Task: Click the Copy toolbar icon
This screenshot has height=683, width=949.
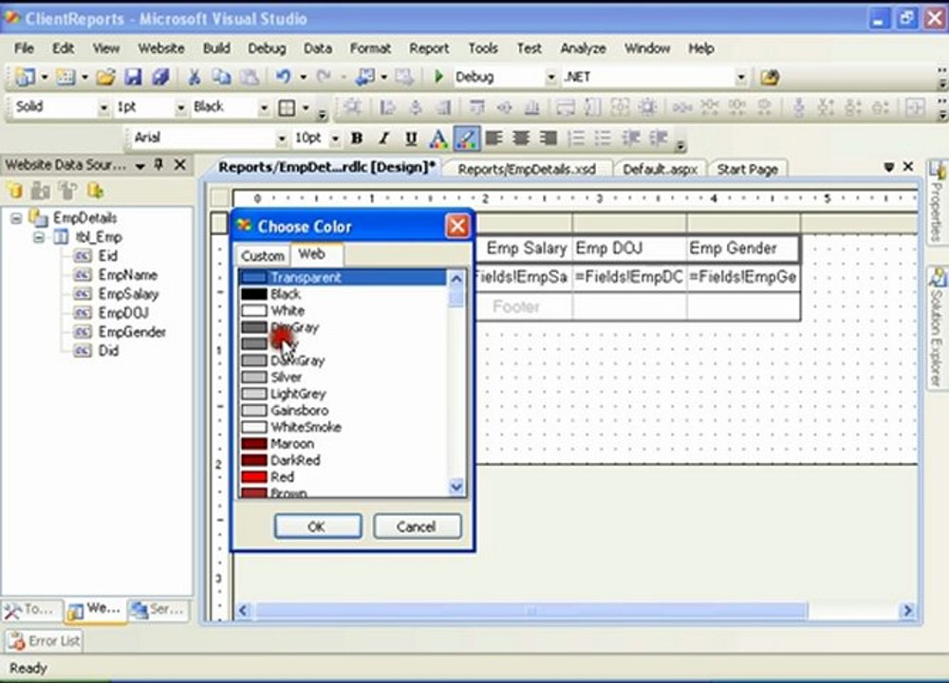Action: click(x=221, y=77)
